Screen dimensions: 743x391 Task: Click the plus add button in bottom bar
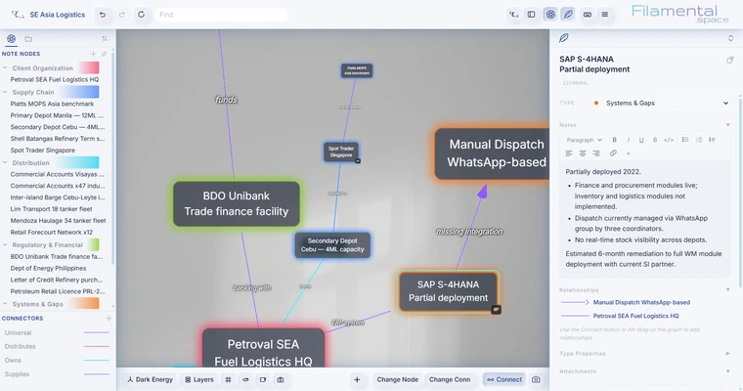coord(357,379)
